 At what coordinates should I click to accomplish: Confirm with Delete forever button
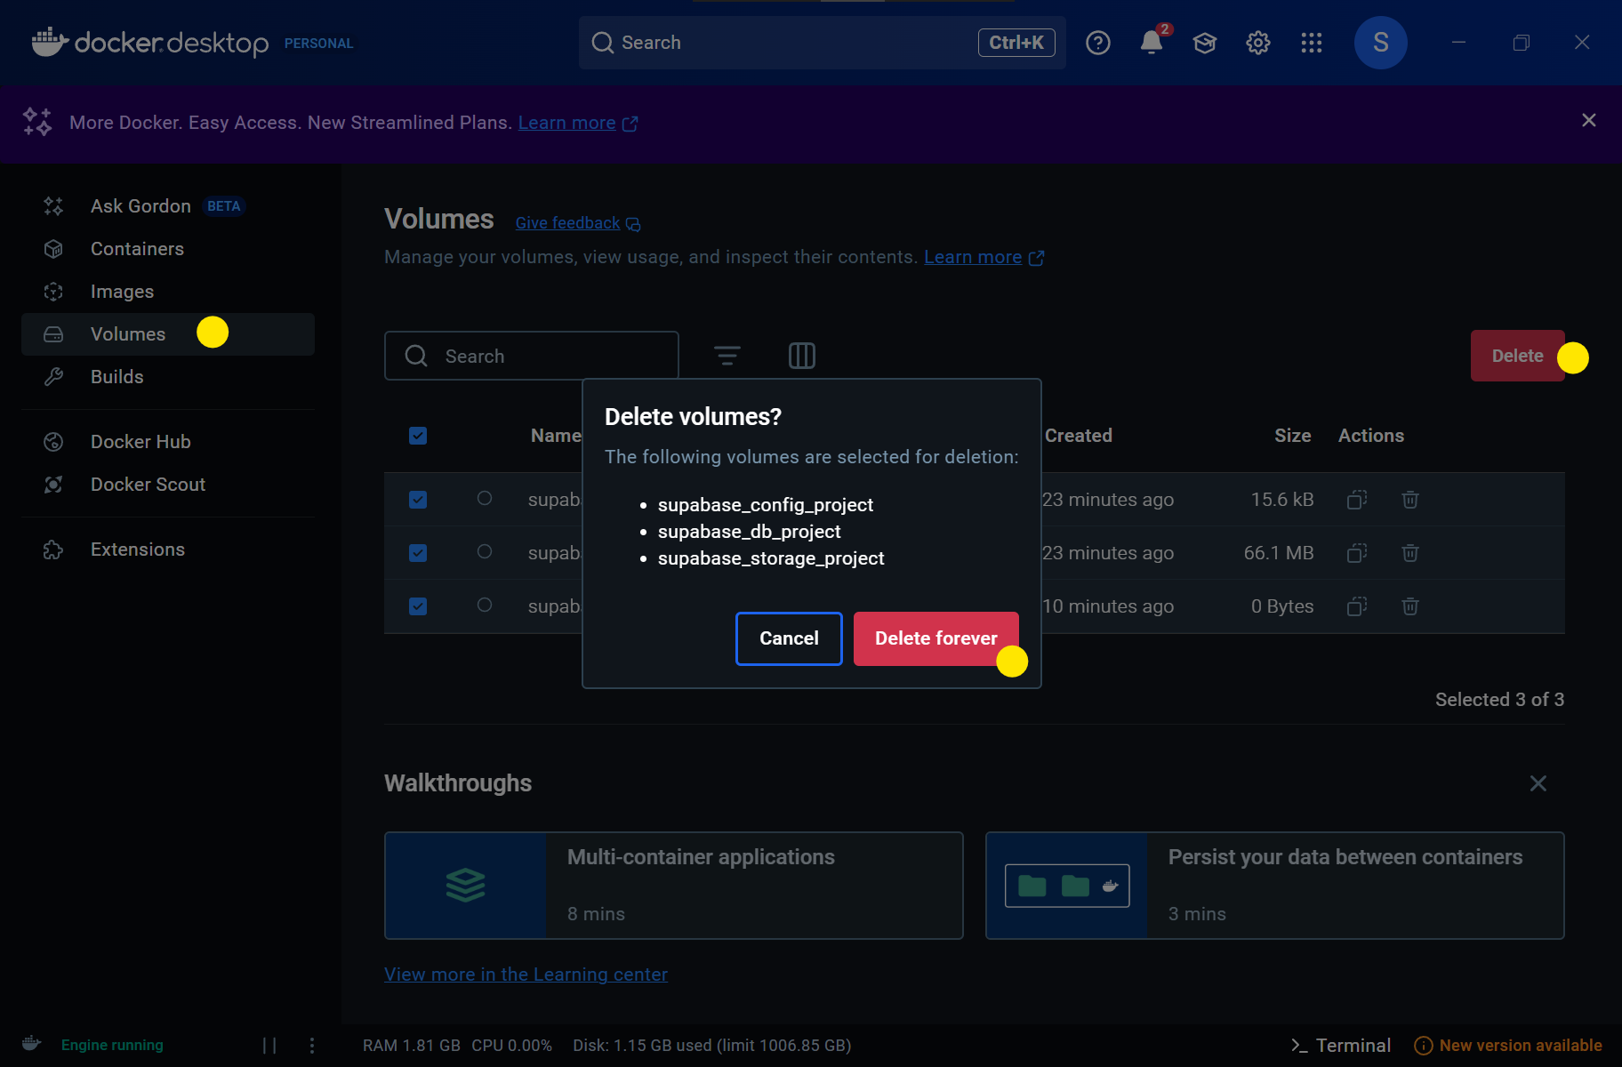click(x=936, y=638)
